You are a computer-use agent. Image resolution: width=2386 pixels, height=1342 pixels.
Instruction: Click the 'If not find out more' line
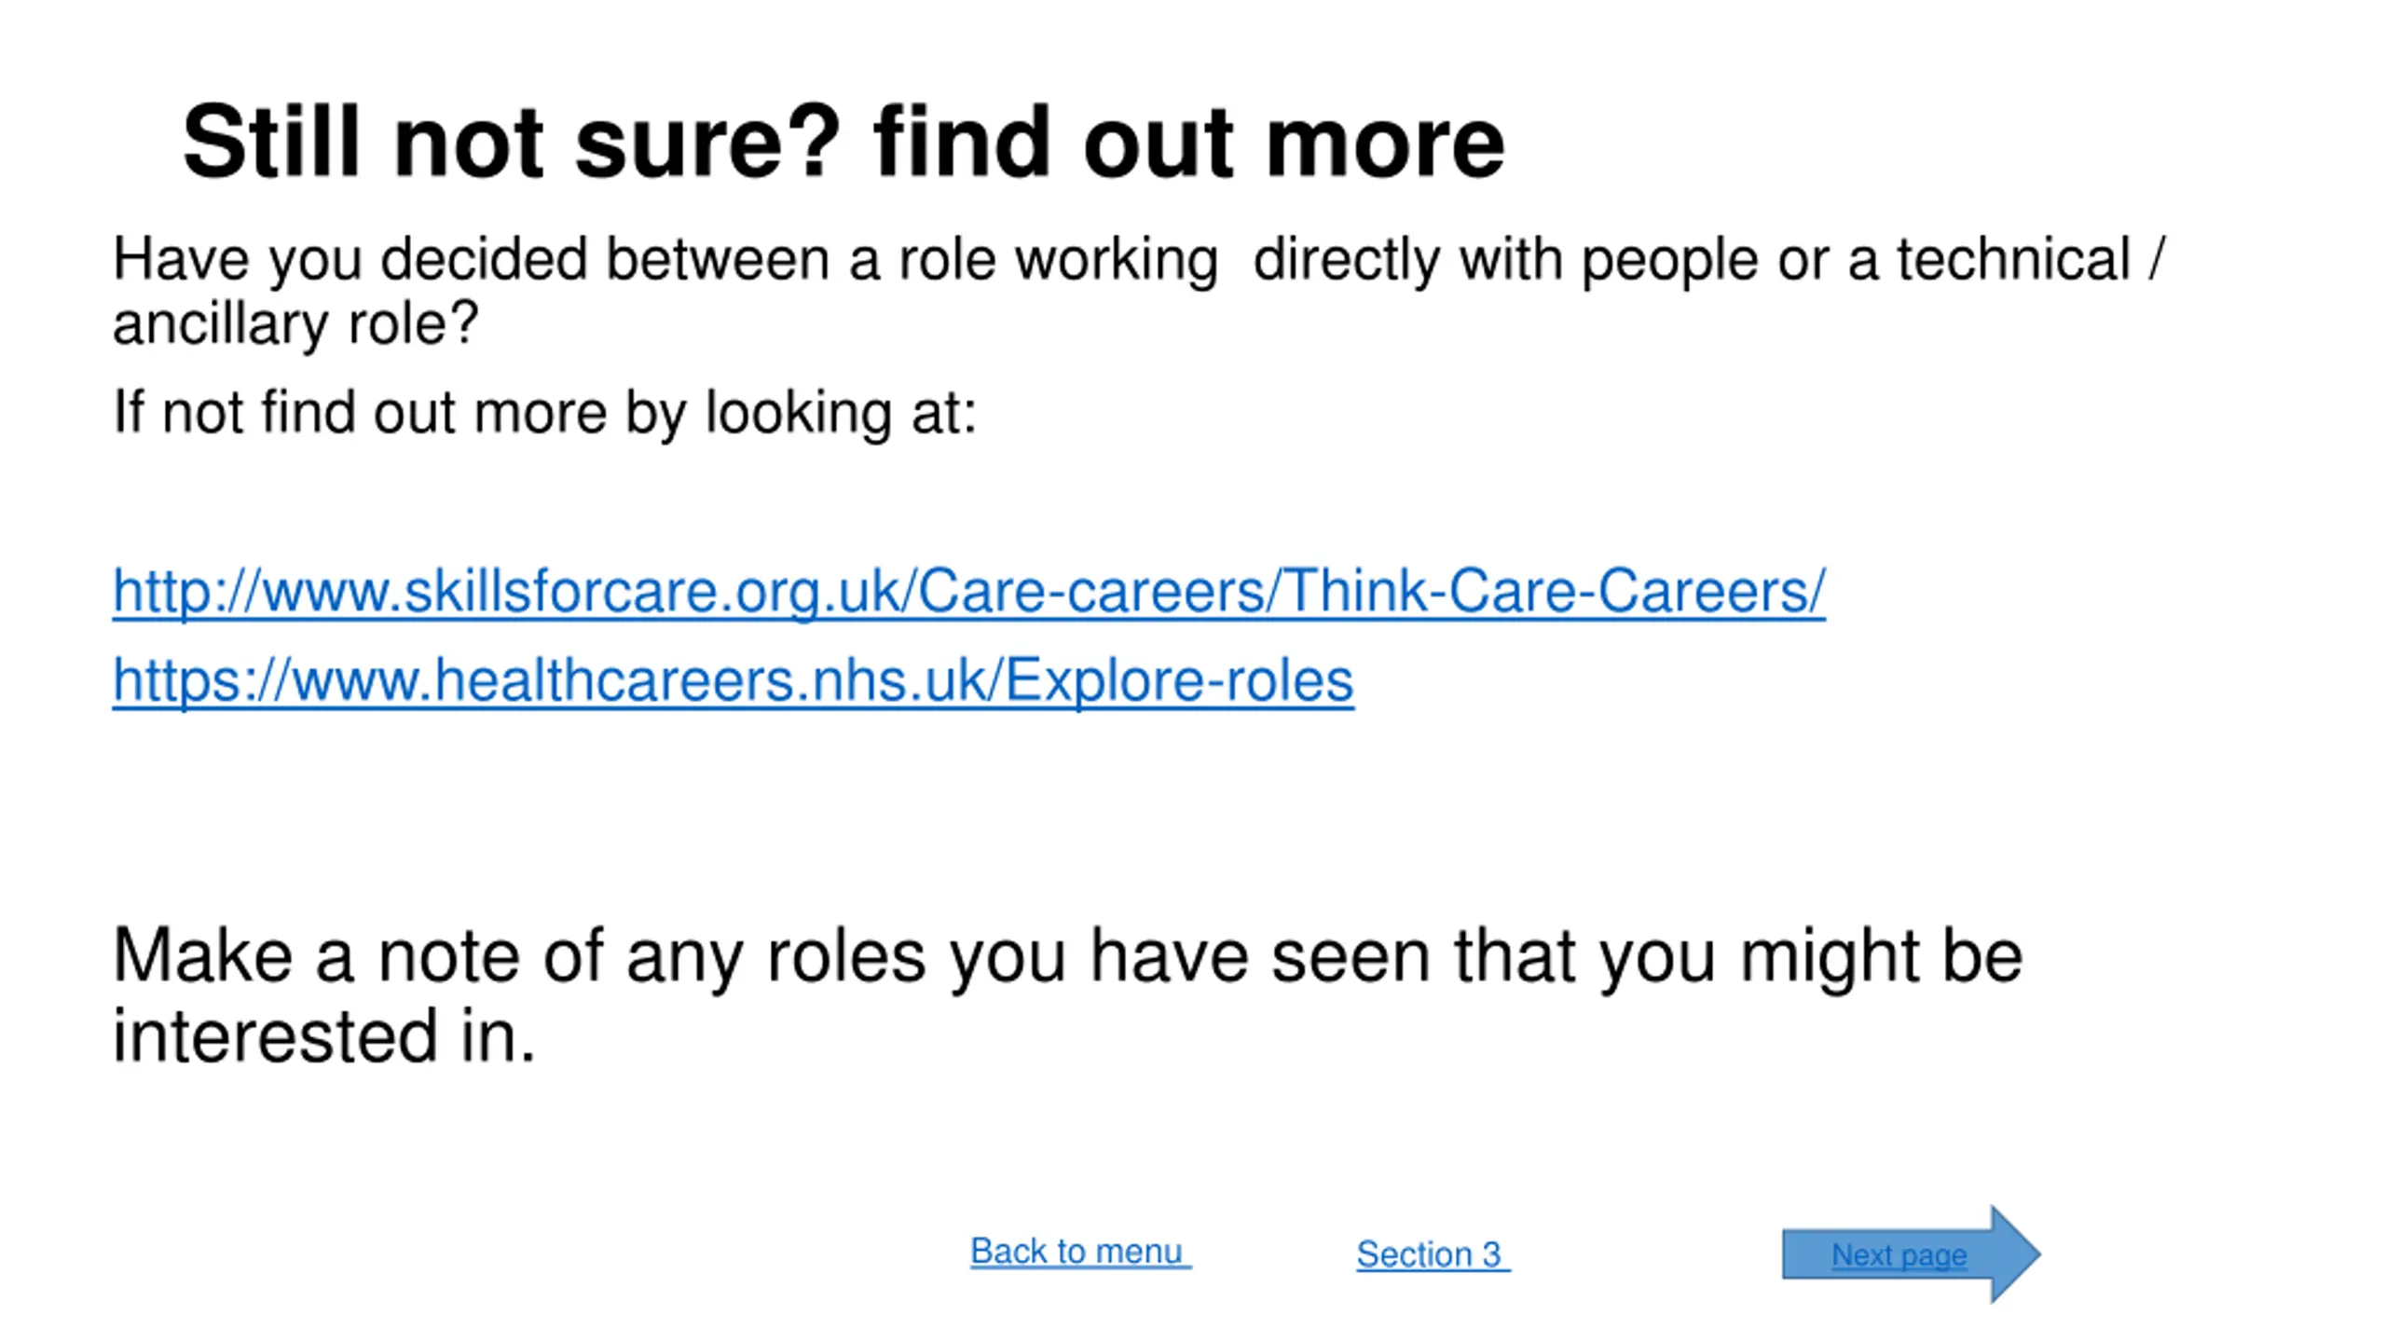click(544, 413)
